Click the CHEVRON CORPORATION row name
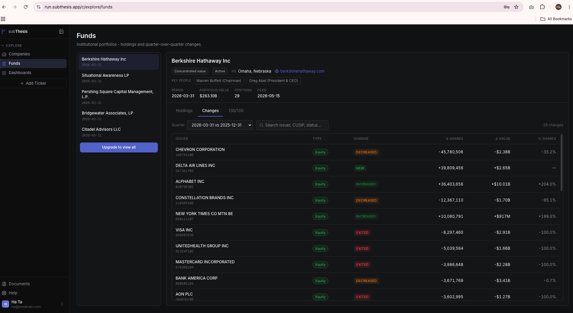 tap(200, 150)
